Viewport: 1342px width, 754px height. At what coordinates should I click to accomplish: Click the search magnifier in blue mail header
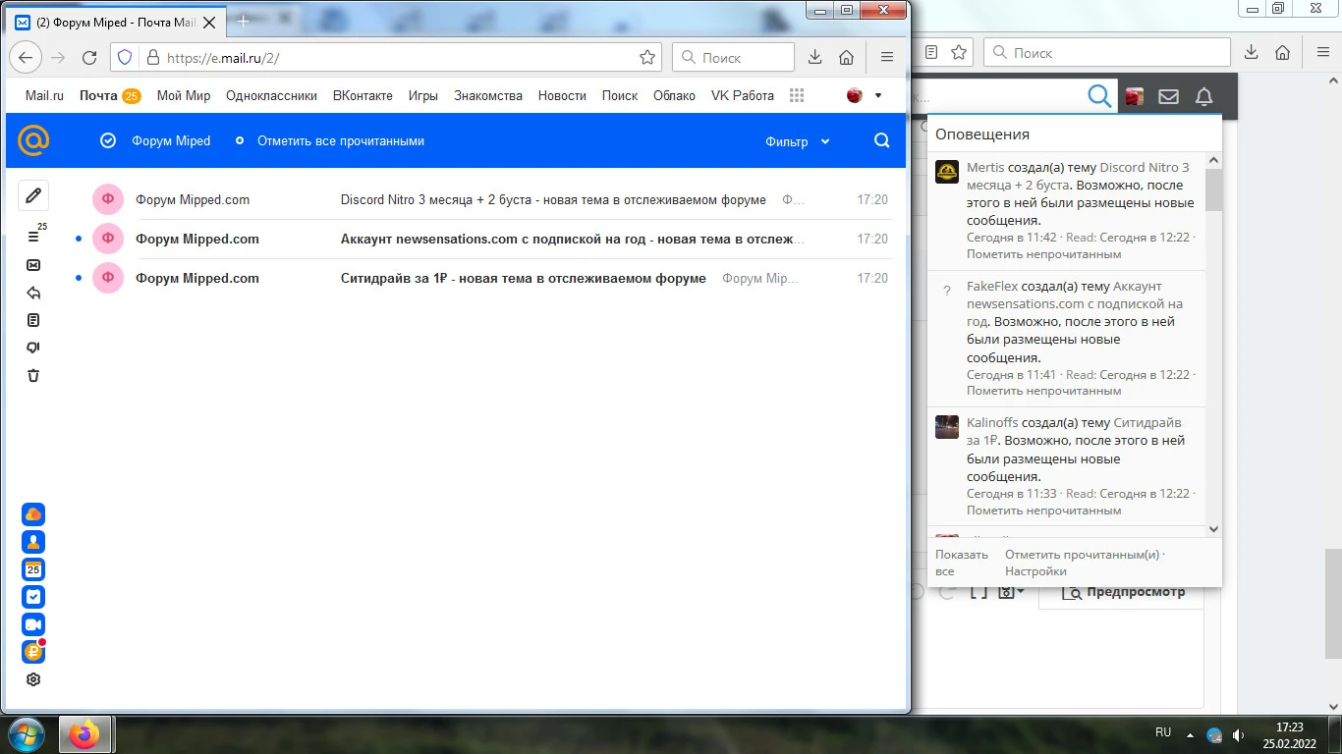(x=881, y=141)
